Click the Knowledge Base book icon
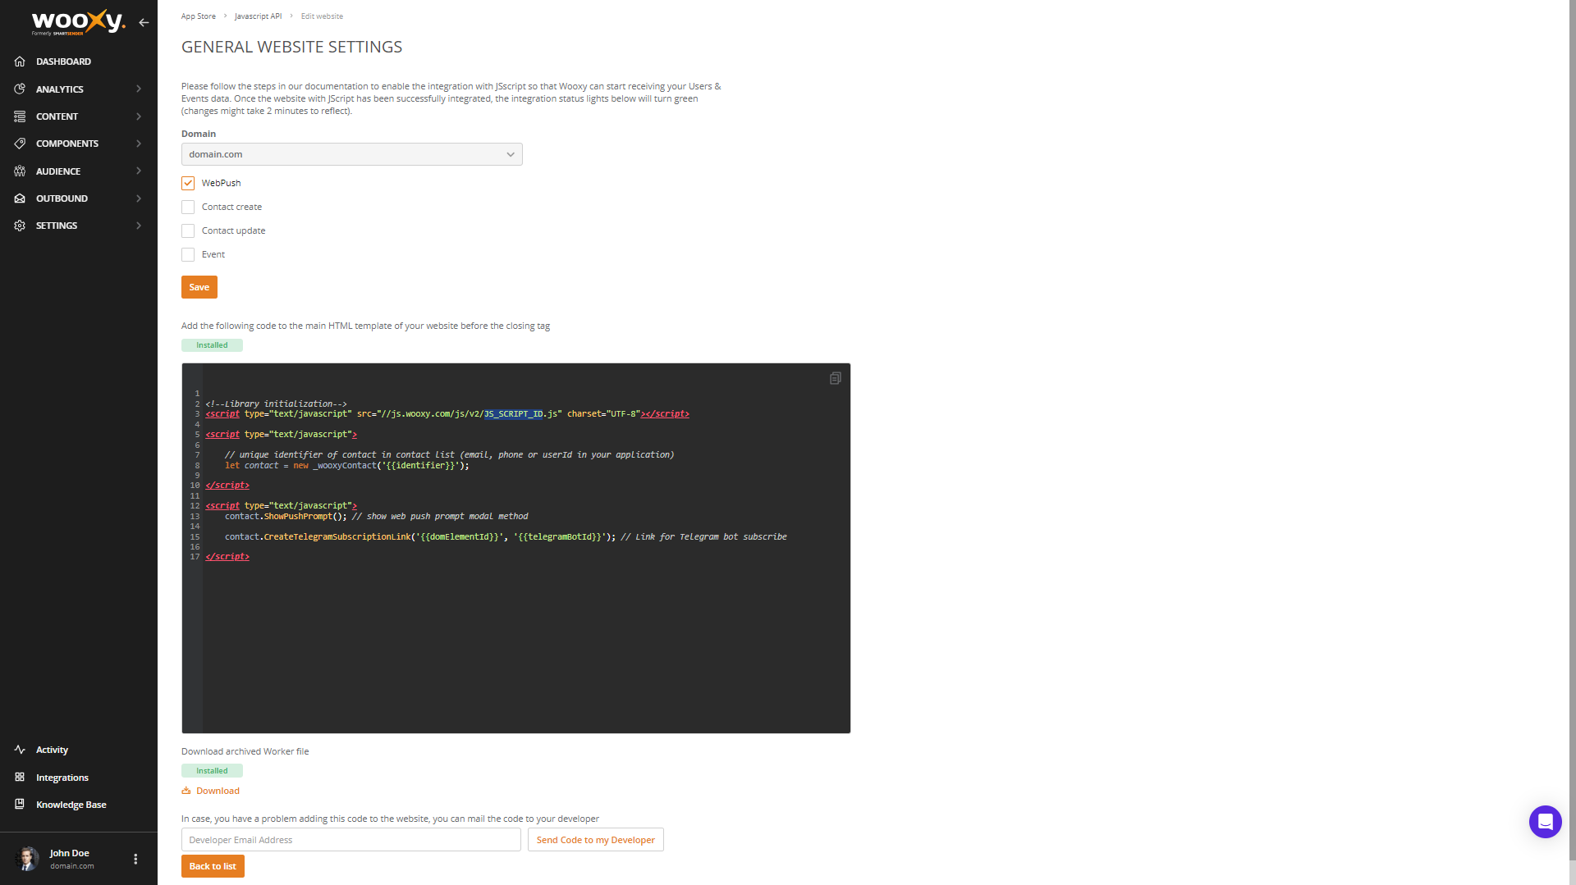The image size is (1576, 885). [x=20, y=805]
